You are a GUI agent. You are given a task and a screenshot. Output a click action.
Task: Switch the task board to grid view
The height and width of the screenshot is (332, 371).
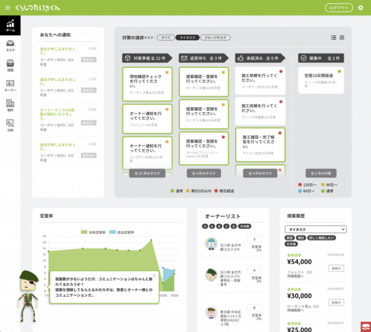pos(342,38)
